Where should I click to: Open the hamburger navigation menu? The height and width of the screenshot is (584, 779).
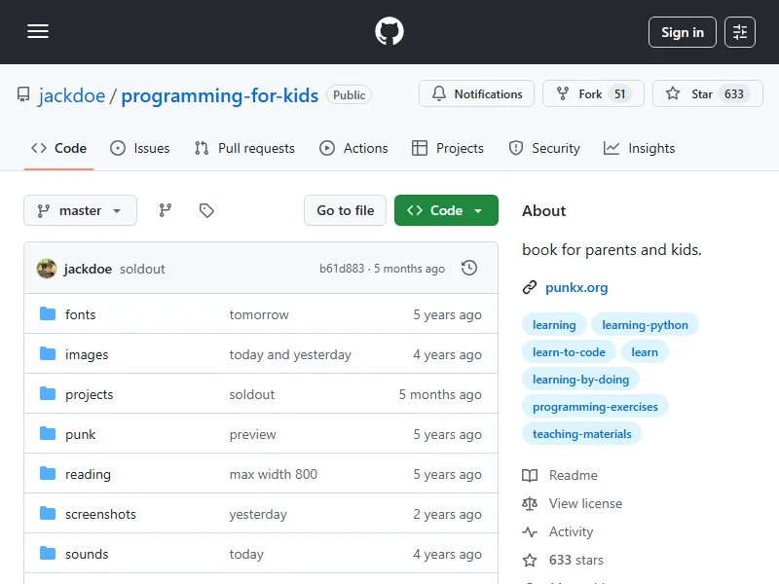click(38, 32)
